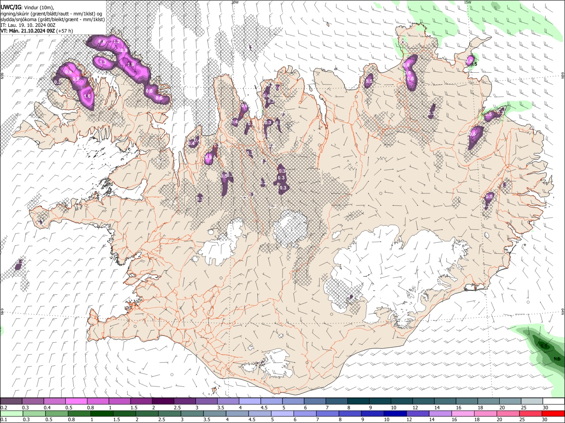Click the 'slydda/snjókoma' legend description line
565x423 pixels.
click(x=53, y=19)
